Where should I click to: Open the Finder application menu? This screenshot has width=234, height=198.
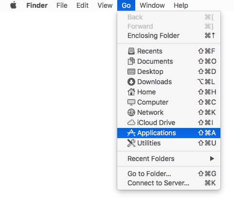coord(37,5)
